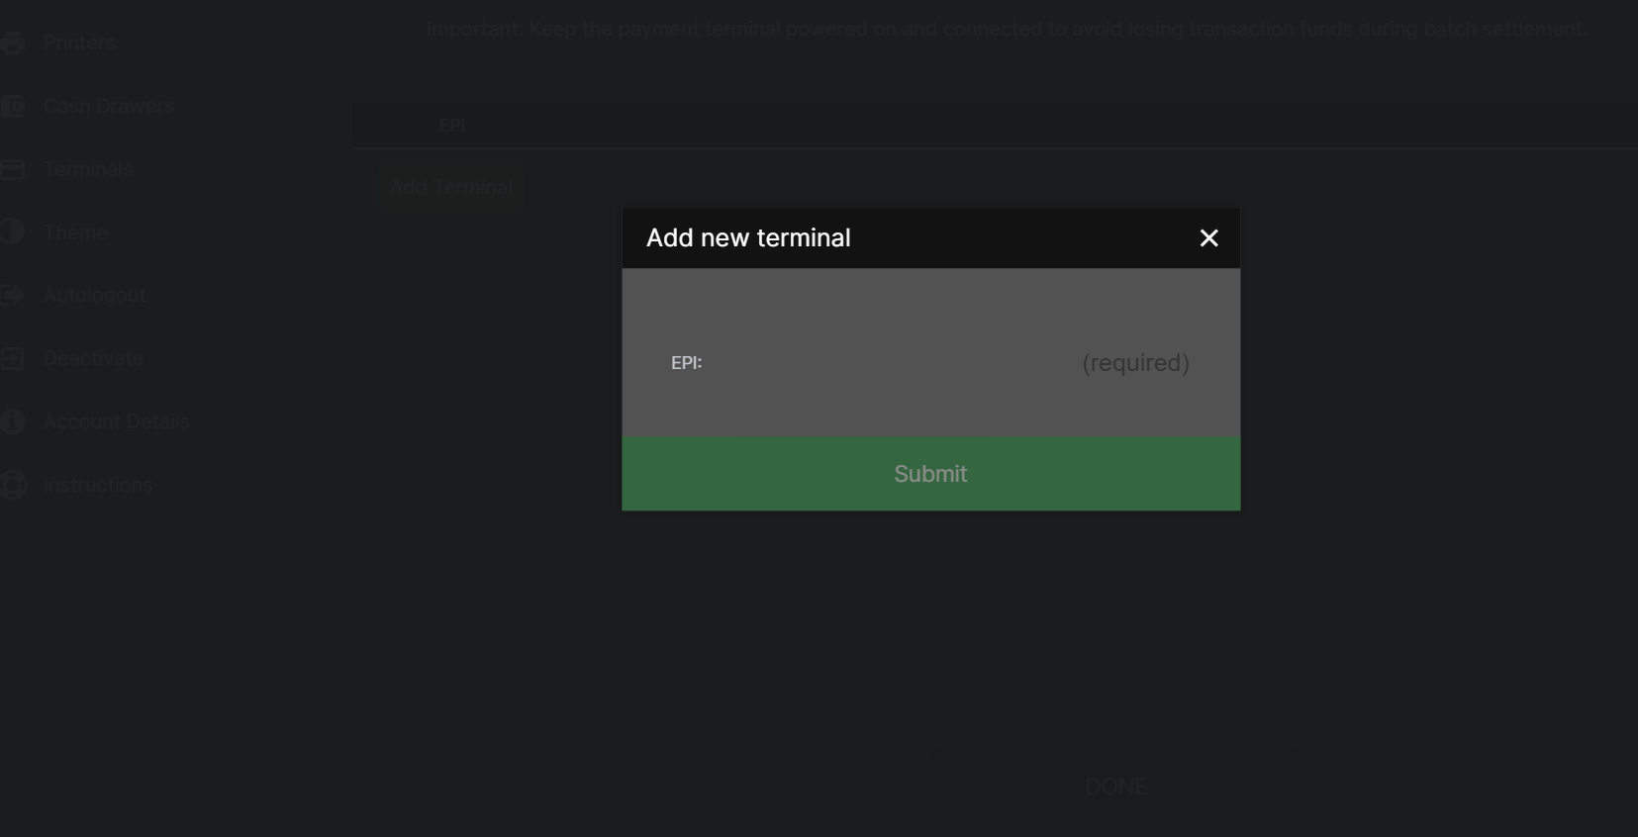Choose the Account Details menu label
This screenshot has width=1638, height=837.
click(x=116, y=421)
